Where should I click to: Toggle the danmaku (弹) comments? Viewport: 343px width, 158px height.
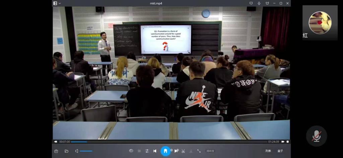[139, 151]
